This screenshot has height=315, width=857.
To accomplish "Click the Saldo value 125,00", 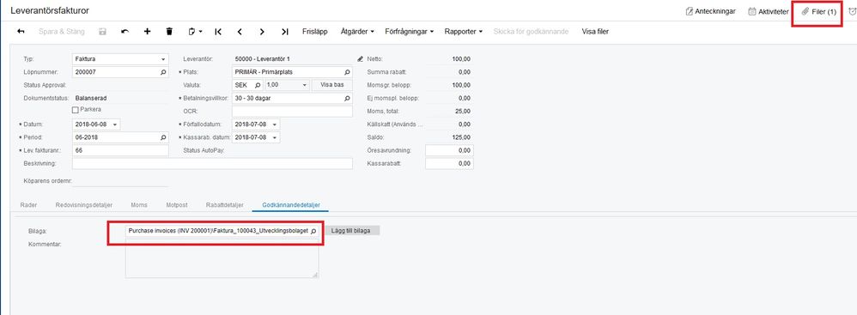I will 461,137.
